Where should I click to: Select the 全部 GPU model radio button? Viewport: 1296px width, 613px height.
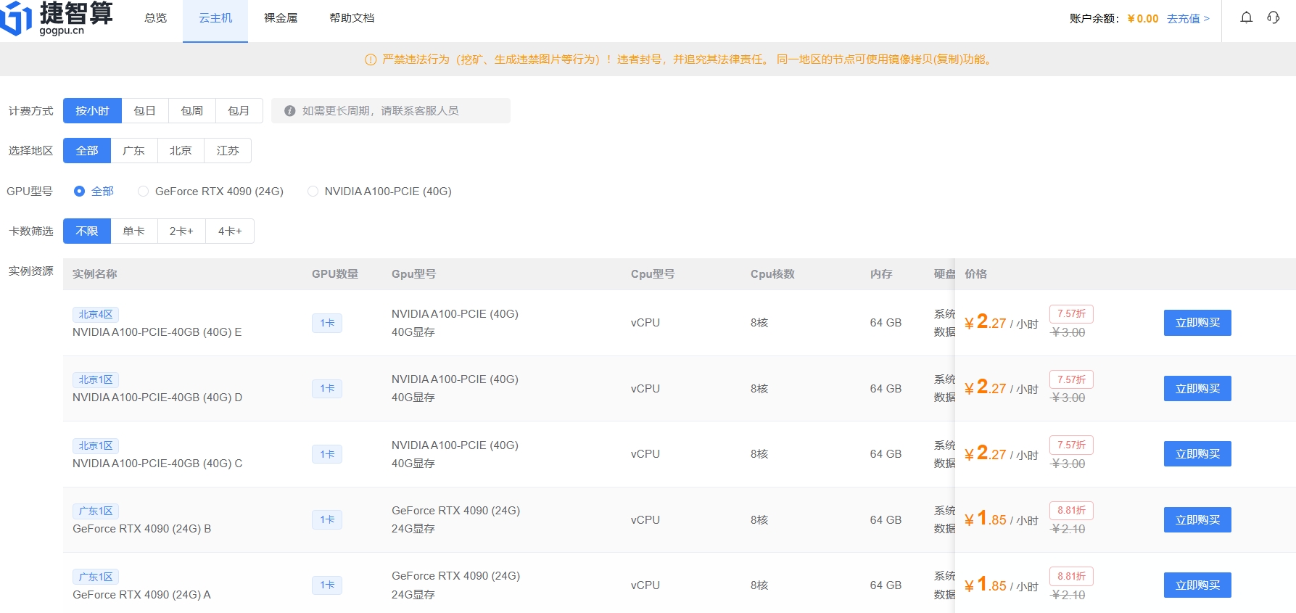coord(80,192)
